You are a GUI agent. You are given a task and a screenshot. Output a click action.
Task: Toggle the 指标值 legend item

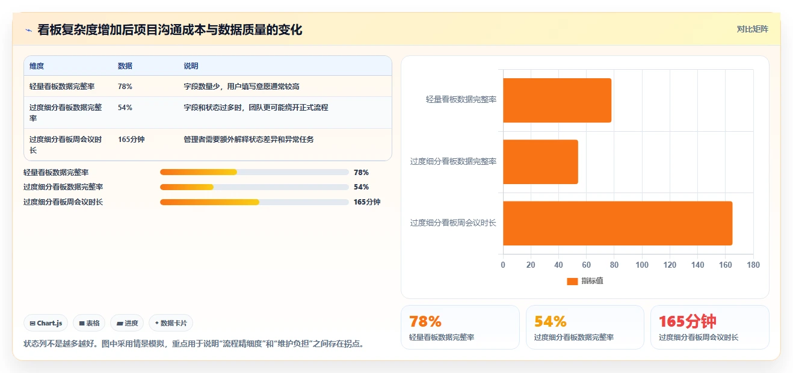point(585,281)
